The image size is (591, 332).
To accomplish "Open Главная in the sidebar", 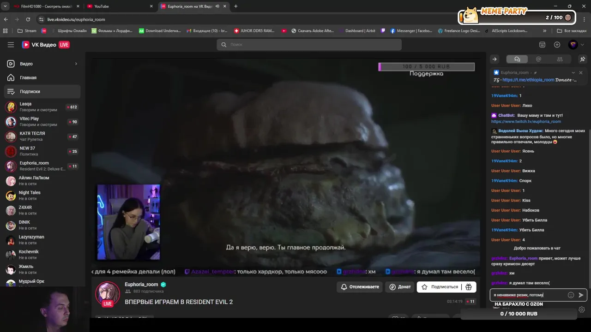I will pos(42,77).
